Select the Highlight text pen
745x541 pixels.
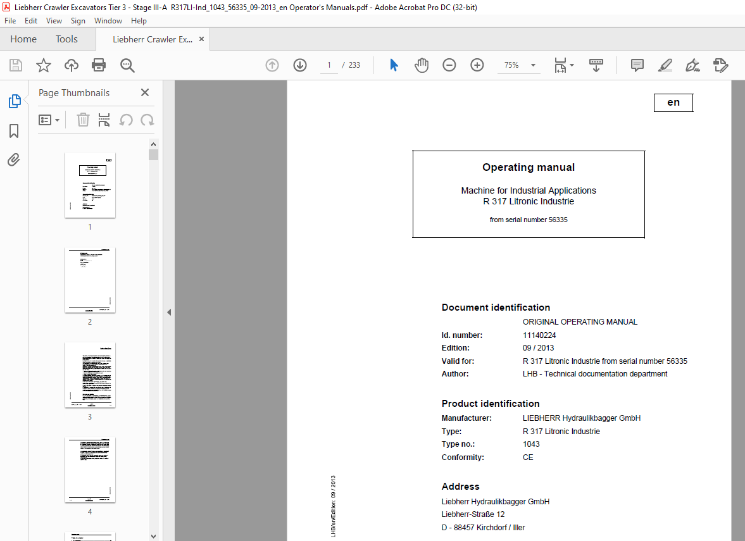coord(665,65)
